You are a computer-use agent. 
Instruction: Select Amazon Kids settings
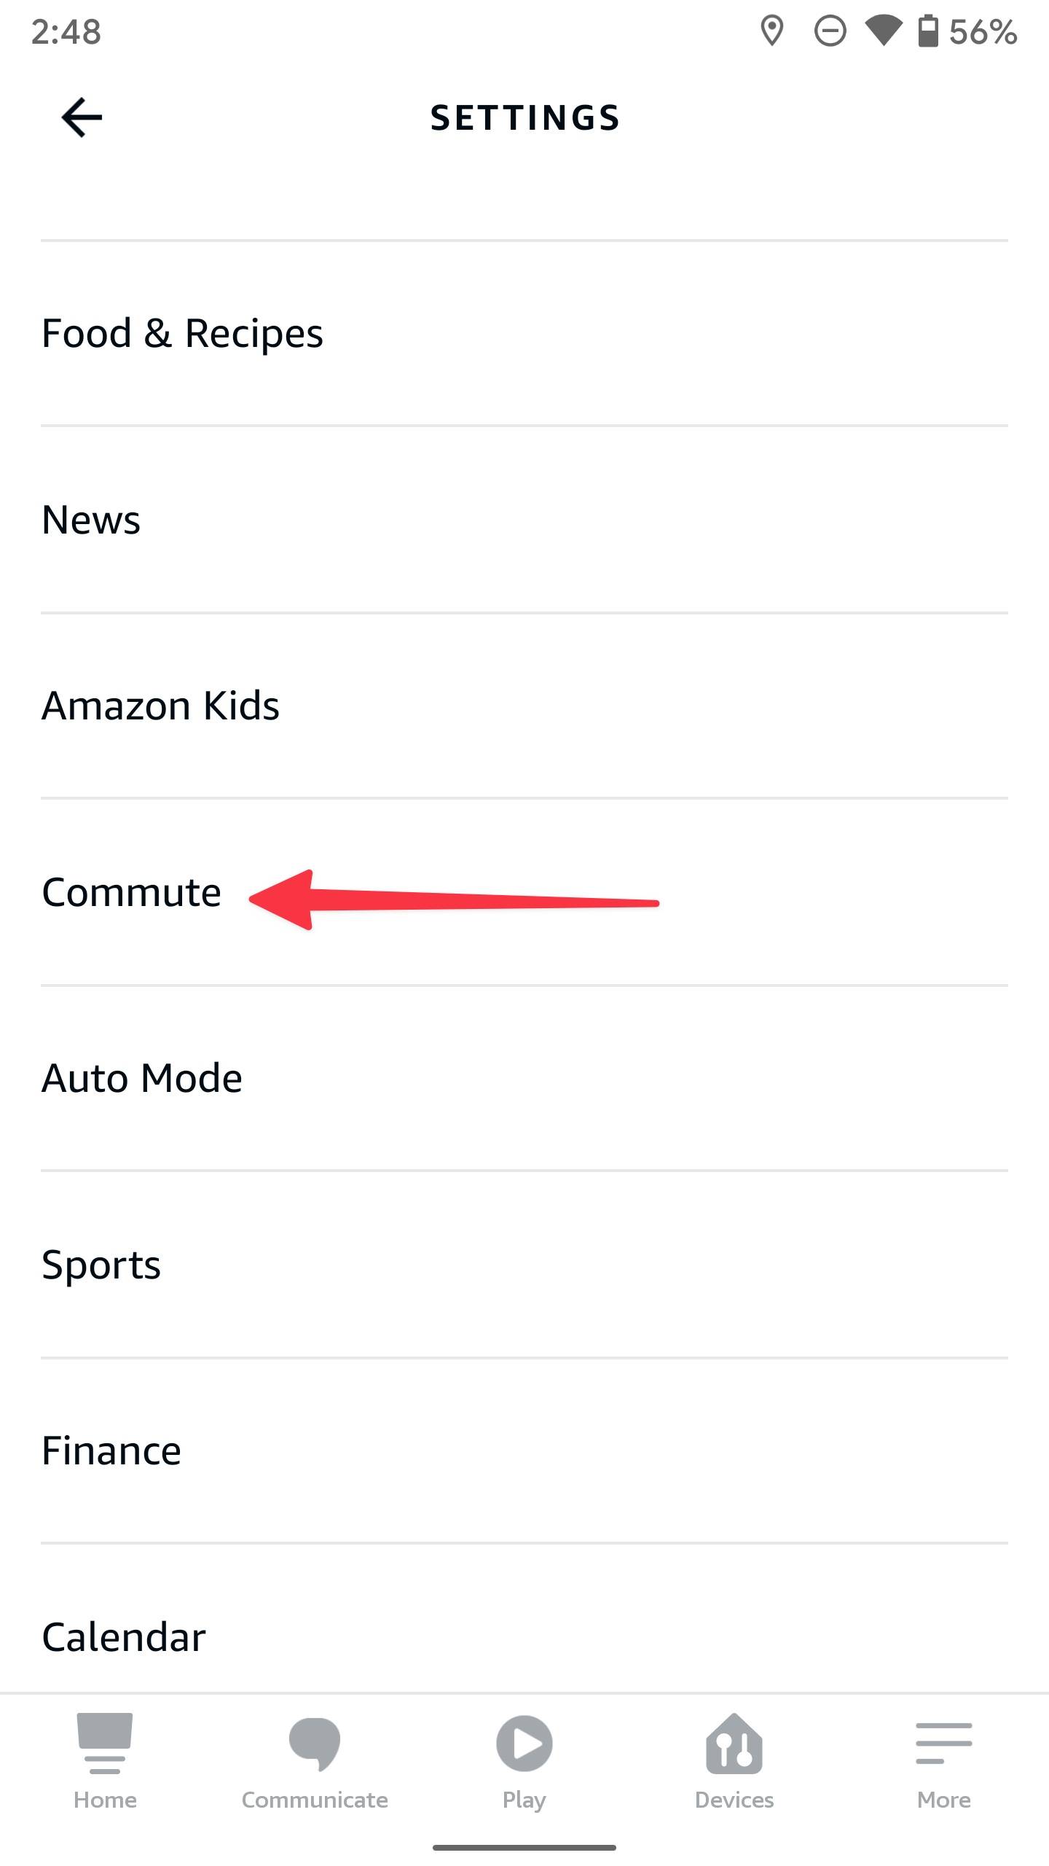point(160,706)
